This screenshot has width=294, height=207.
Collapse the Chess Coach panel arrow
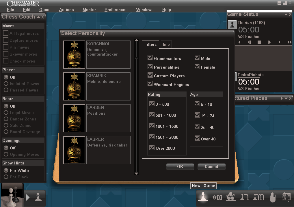[39, 17]
